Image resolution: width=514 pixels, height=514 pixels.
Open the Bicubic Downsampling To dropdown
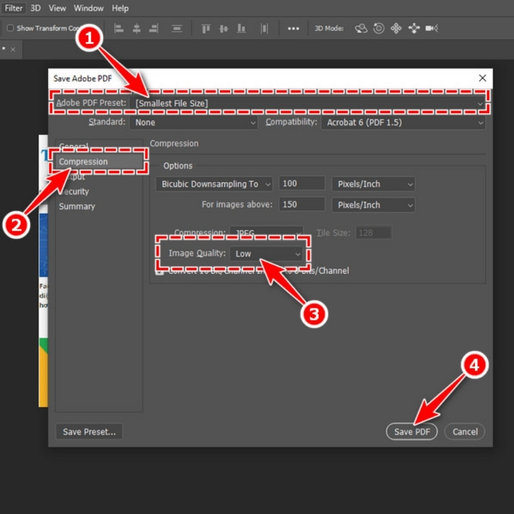(x=214, y=184)
